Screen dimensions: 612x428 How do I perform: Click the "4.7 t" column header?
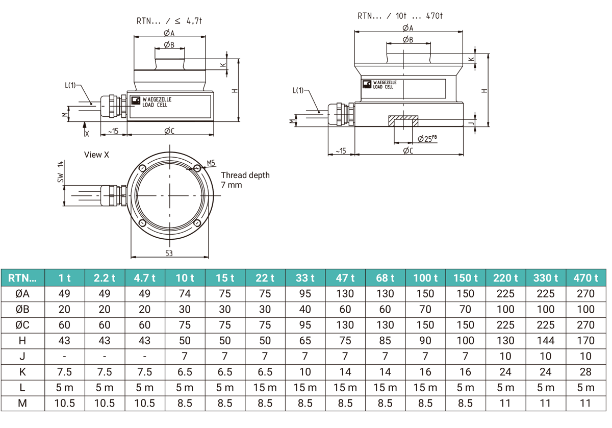pos(145,278)
